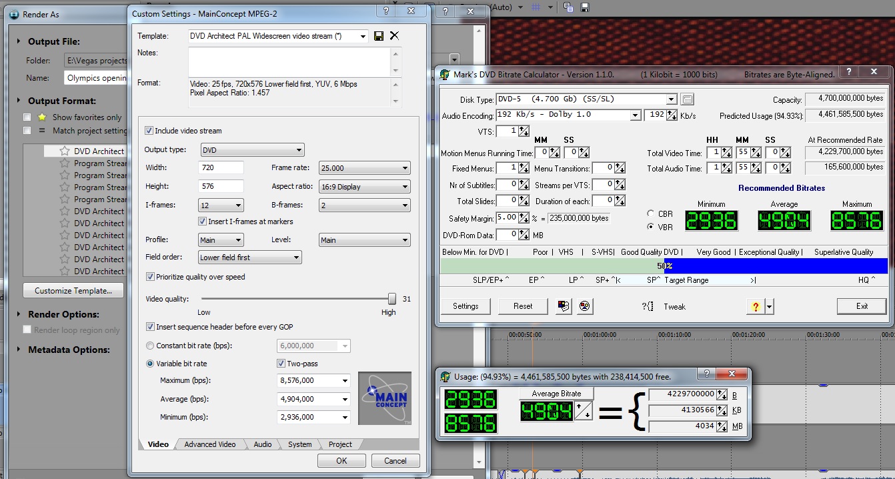The image size is (895, 479).
Task: Open the Field order dropdown
Action: [x=250, y=258]
